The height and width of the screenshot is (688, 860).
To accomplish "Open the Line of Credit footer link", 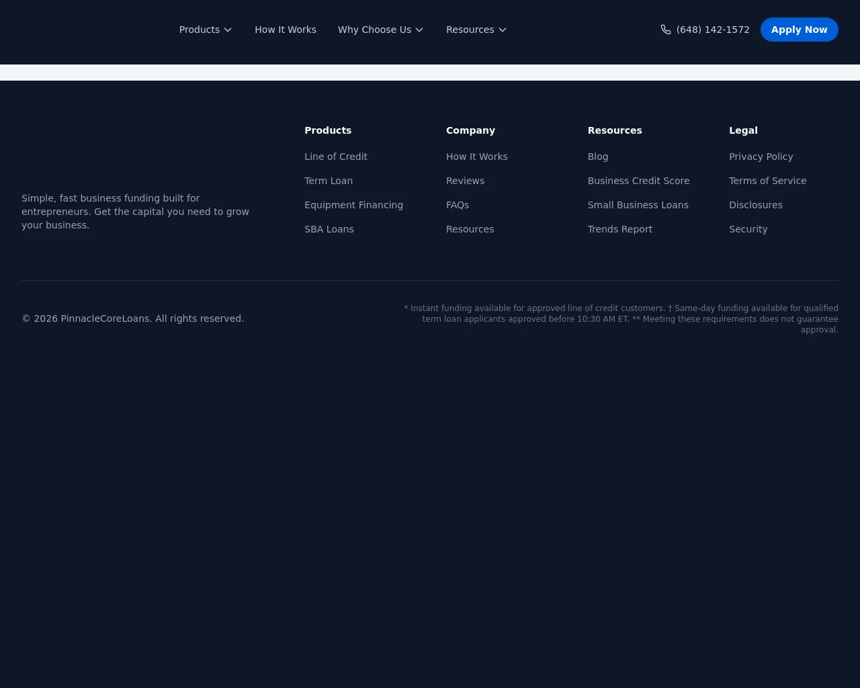I will [336, 157].
